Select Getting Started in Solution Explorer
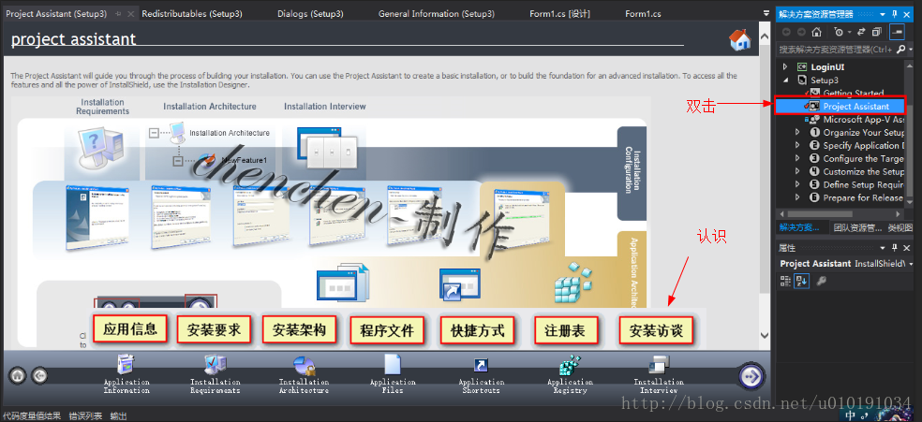The width and height of the screenshot is (922, 422). point(854,93)
